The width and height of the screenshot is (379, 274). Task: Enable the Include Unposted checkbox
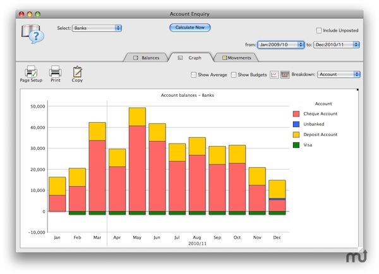[319, 30]
